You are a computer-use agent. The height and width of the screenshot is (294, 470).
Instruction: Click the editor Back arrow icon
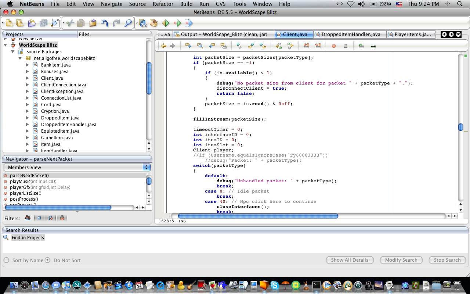pos(163,46)
